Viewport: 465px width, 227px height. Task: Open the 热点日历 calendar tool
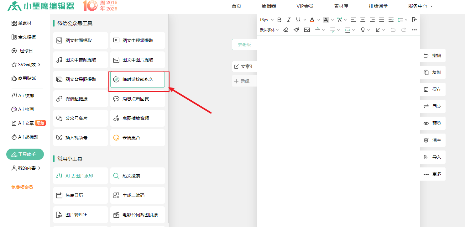point(80,195)
